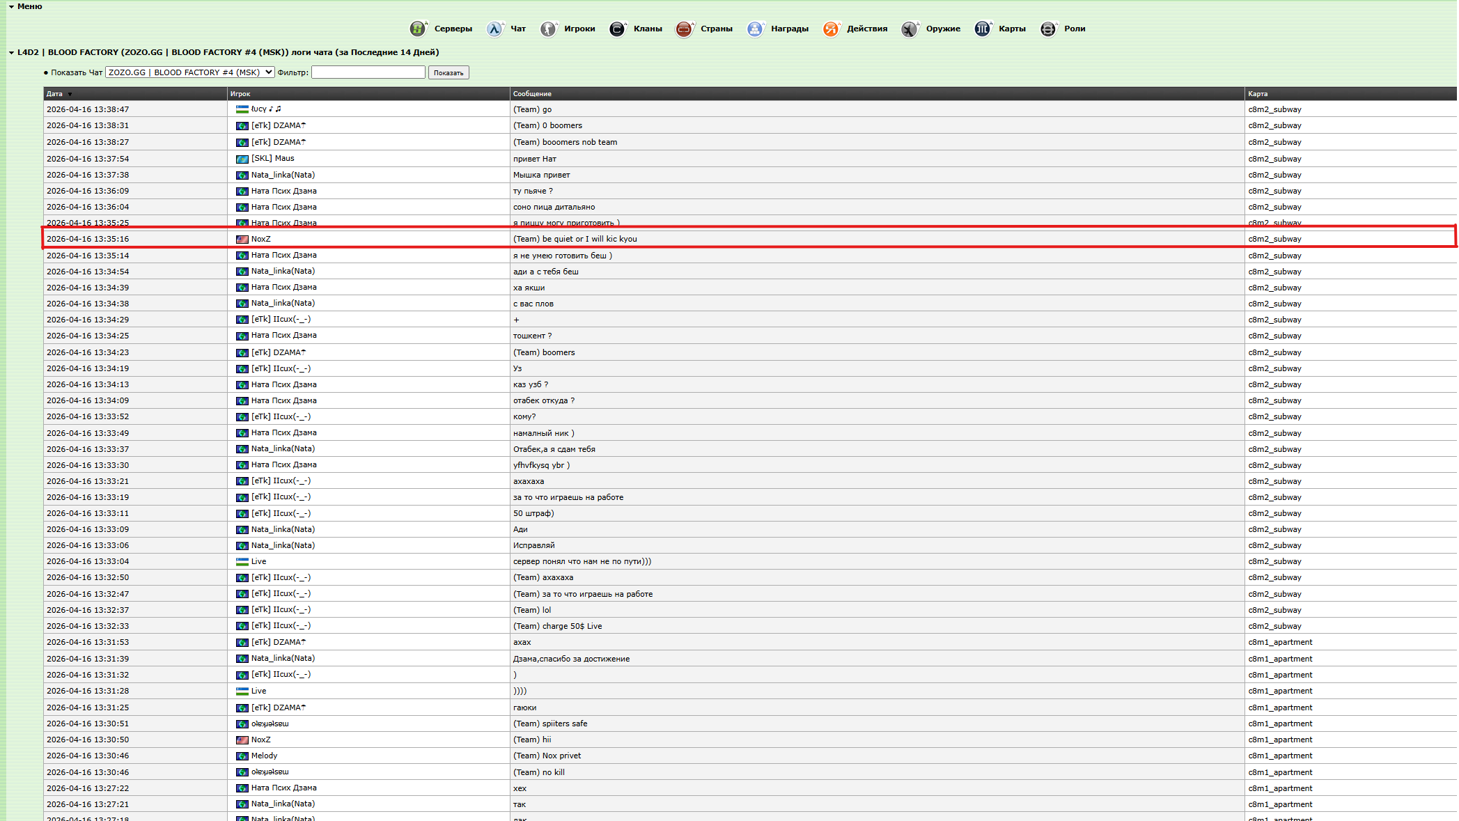Viewport: 1459px width, 821px height.
Task: Click the Карты maps icon
Action: point(982,29)
